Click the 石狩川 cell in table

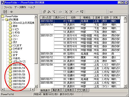coord(73,54)
